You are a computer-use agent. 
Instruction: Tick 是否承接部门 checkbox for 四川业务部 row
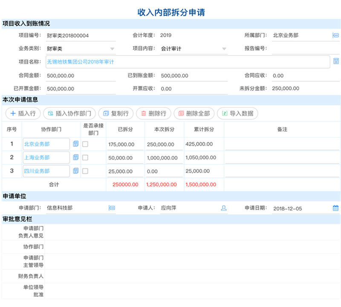(x=85, y=171)
